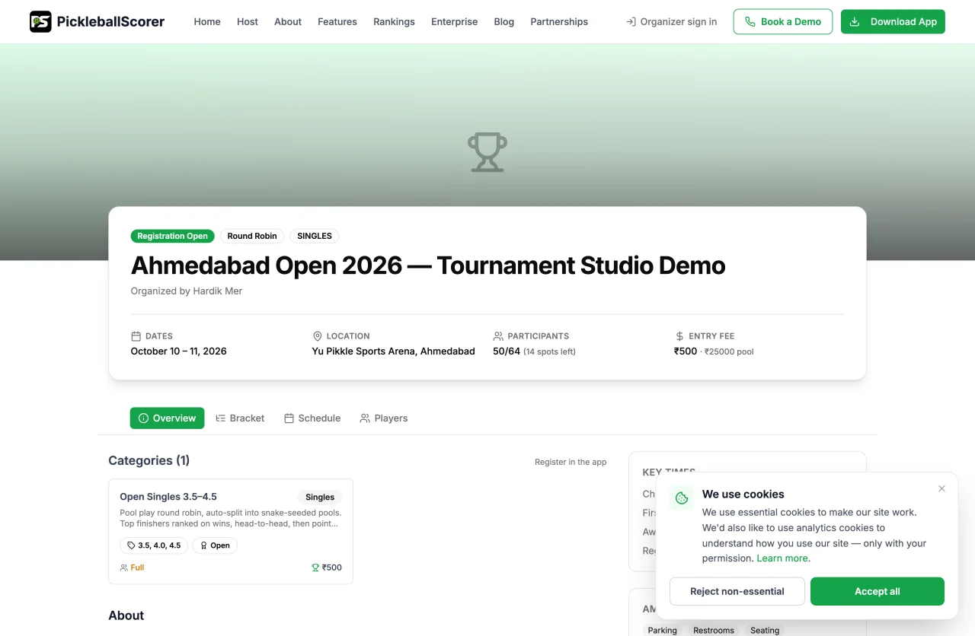Click the Restrooms amenity chip
The height and width of the screenshot is (636, 975).
point(714,630)
